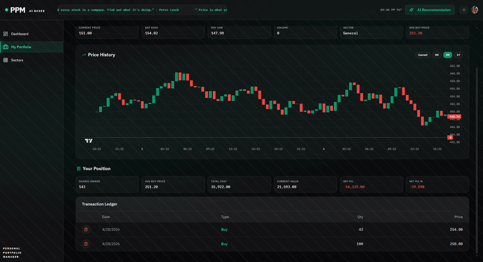Click Day High value 154.02
Image resolution: width=483 pixels, height=262 pixels.
pyautogui.click(x=151, y=33)
